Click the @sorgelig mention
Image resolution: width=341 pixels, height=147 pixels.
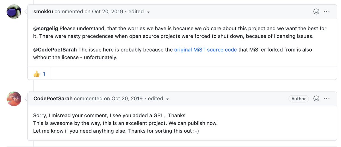pos(45,29)
